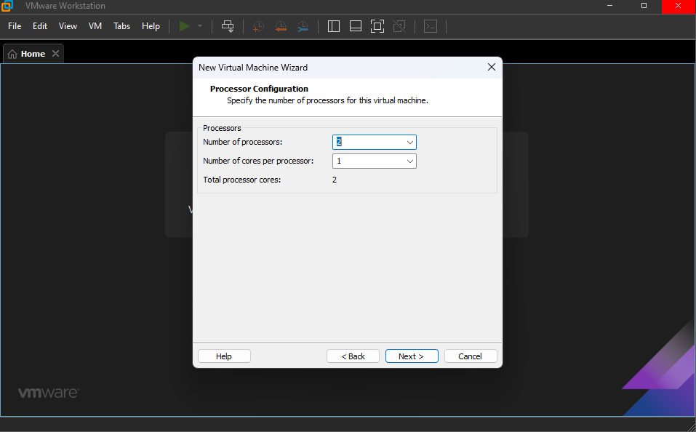
Task: Open the Edit menu
Action: pos(40,26)
